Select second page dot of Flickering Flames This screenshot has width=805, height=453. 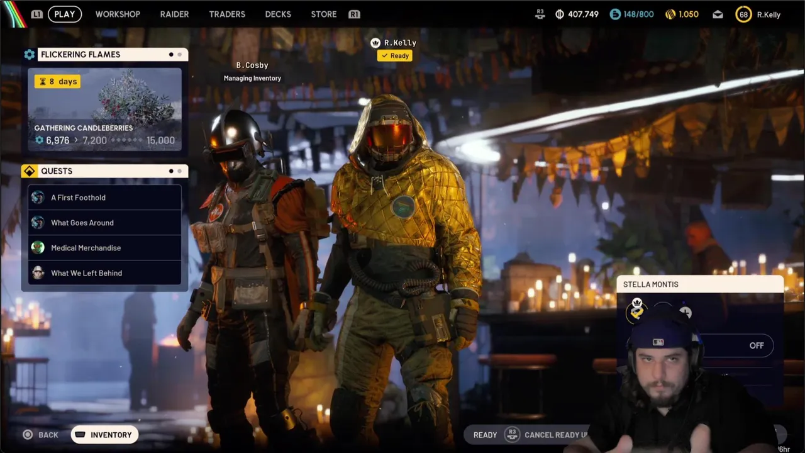179,55
